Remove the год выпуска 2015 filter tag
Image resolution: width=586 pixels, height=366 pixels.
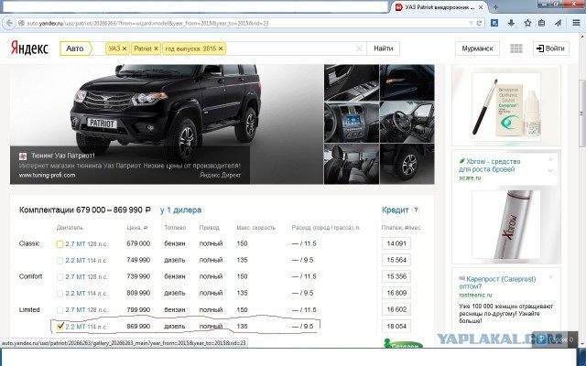pyautogui.click(x=221, y=48)
